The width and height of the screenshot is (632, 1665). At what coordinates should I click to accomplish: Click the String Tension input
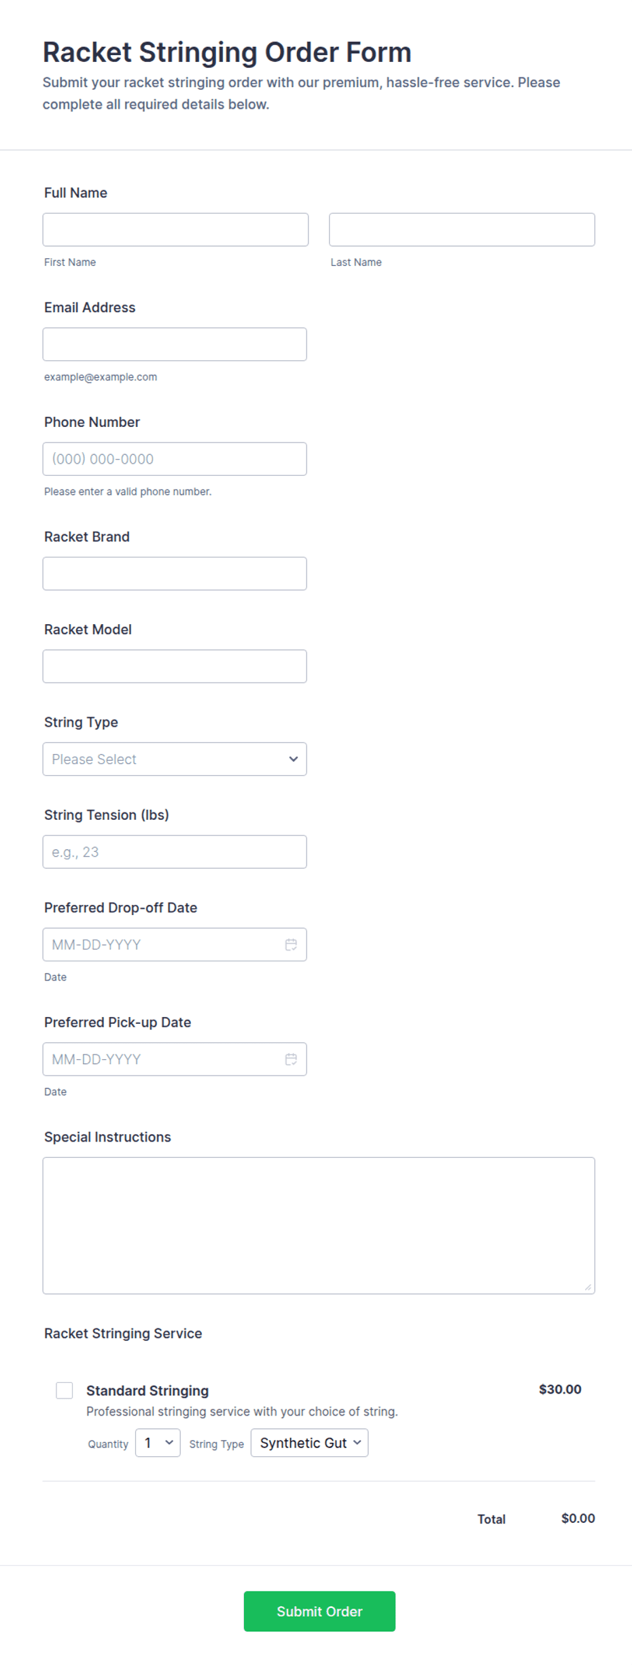point(175,852)
